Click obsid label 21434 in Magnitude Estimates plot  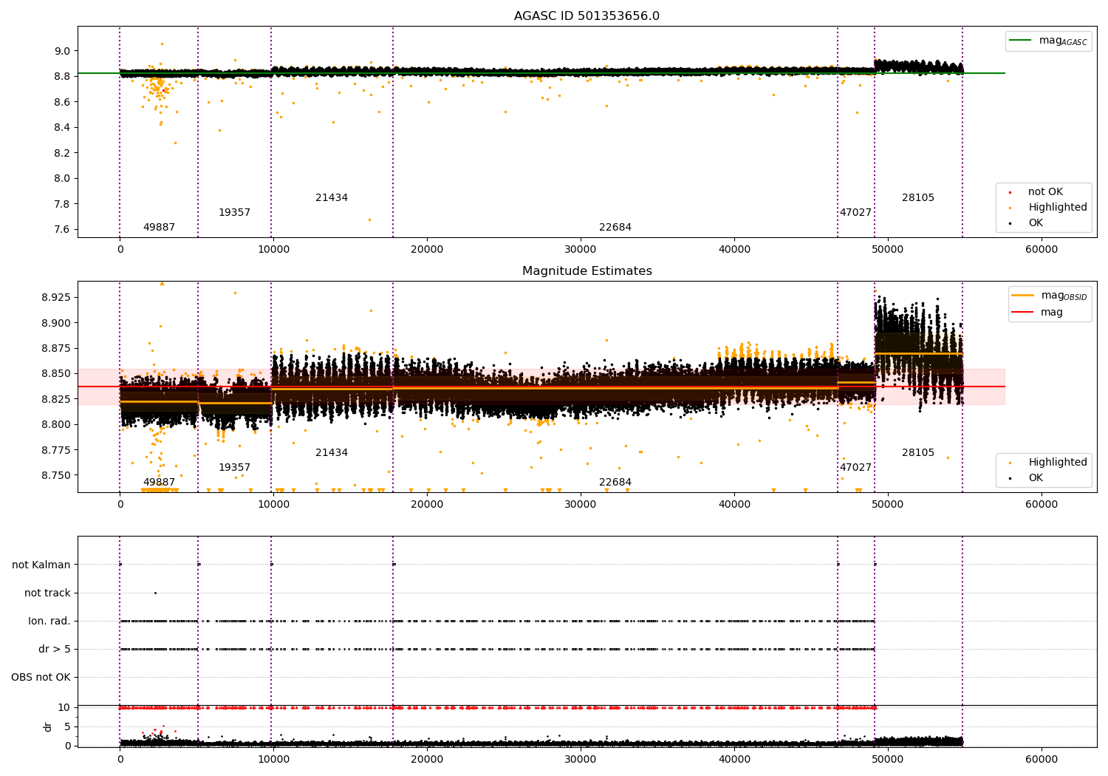tap(332, 452)
